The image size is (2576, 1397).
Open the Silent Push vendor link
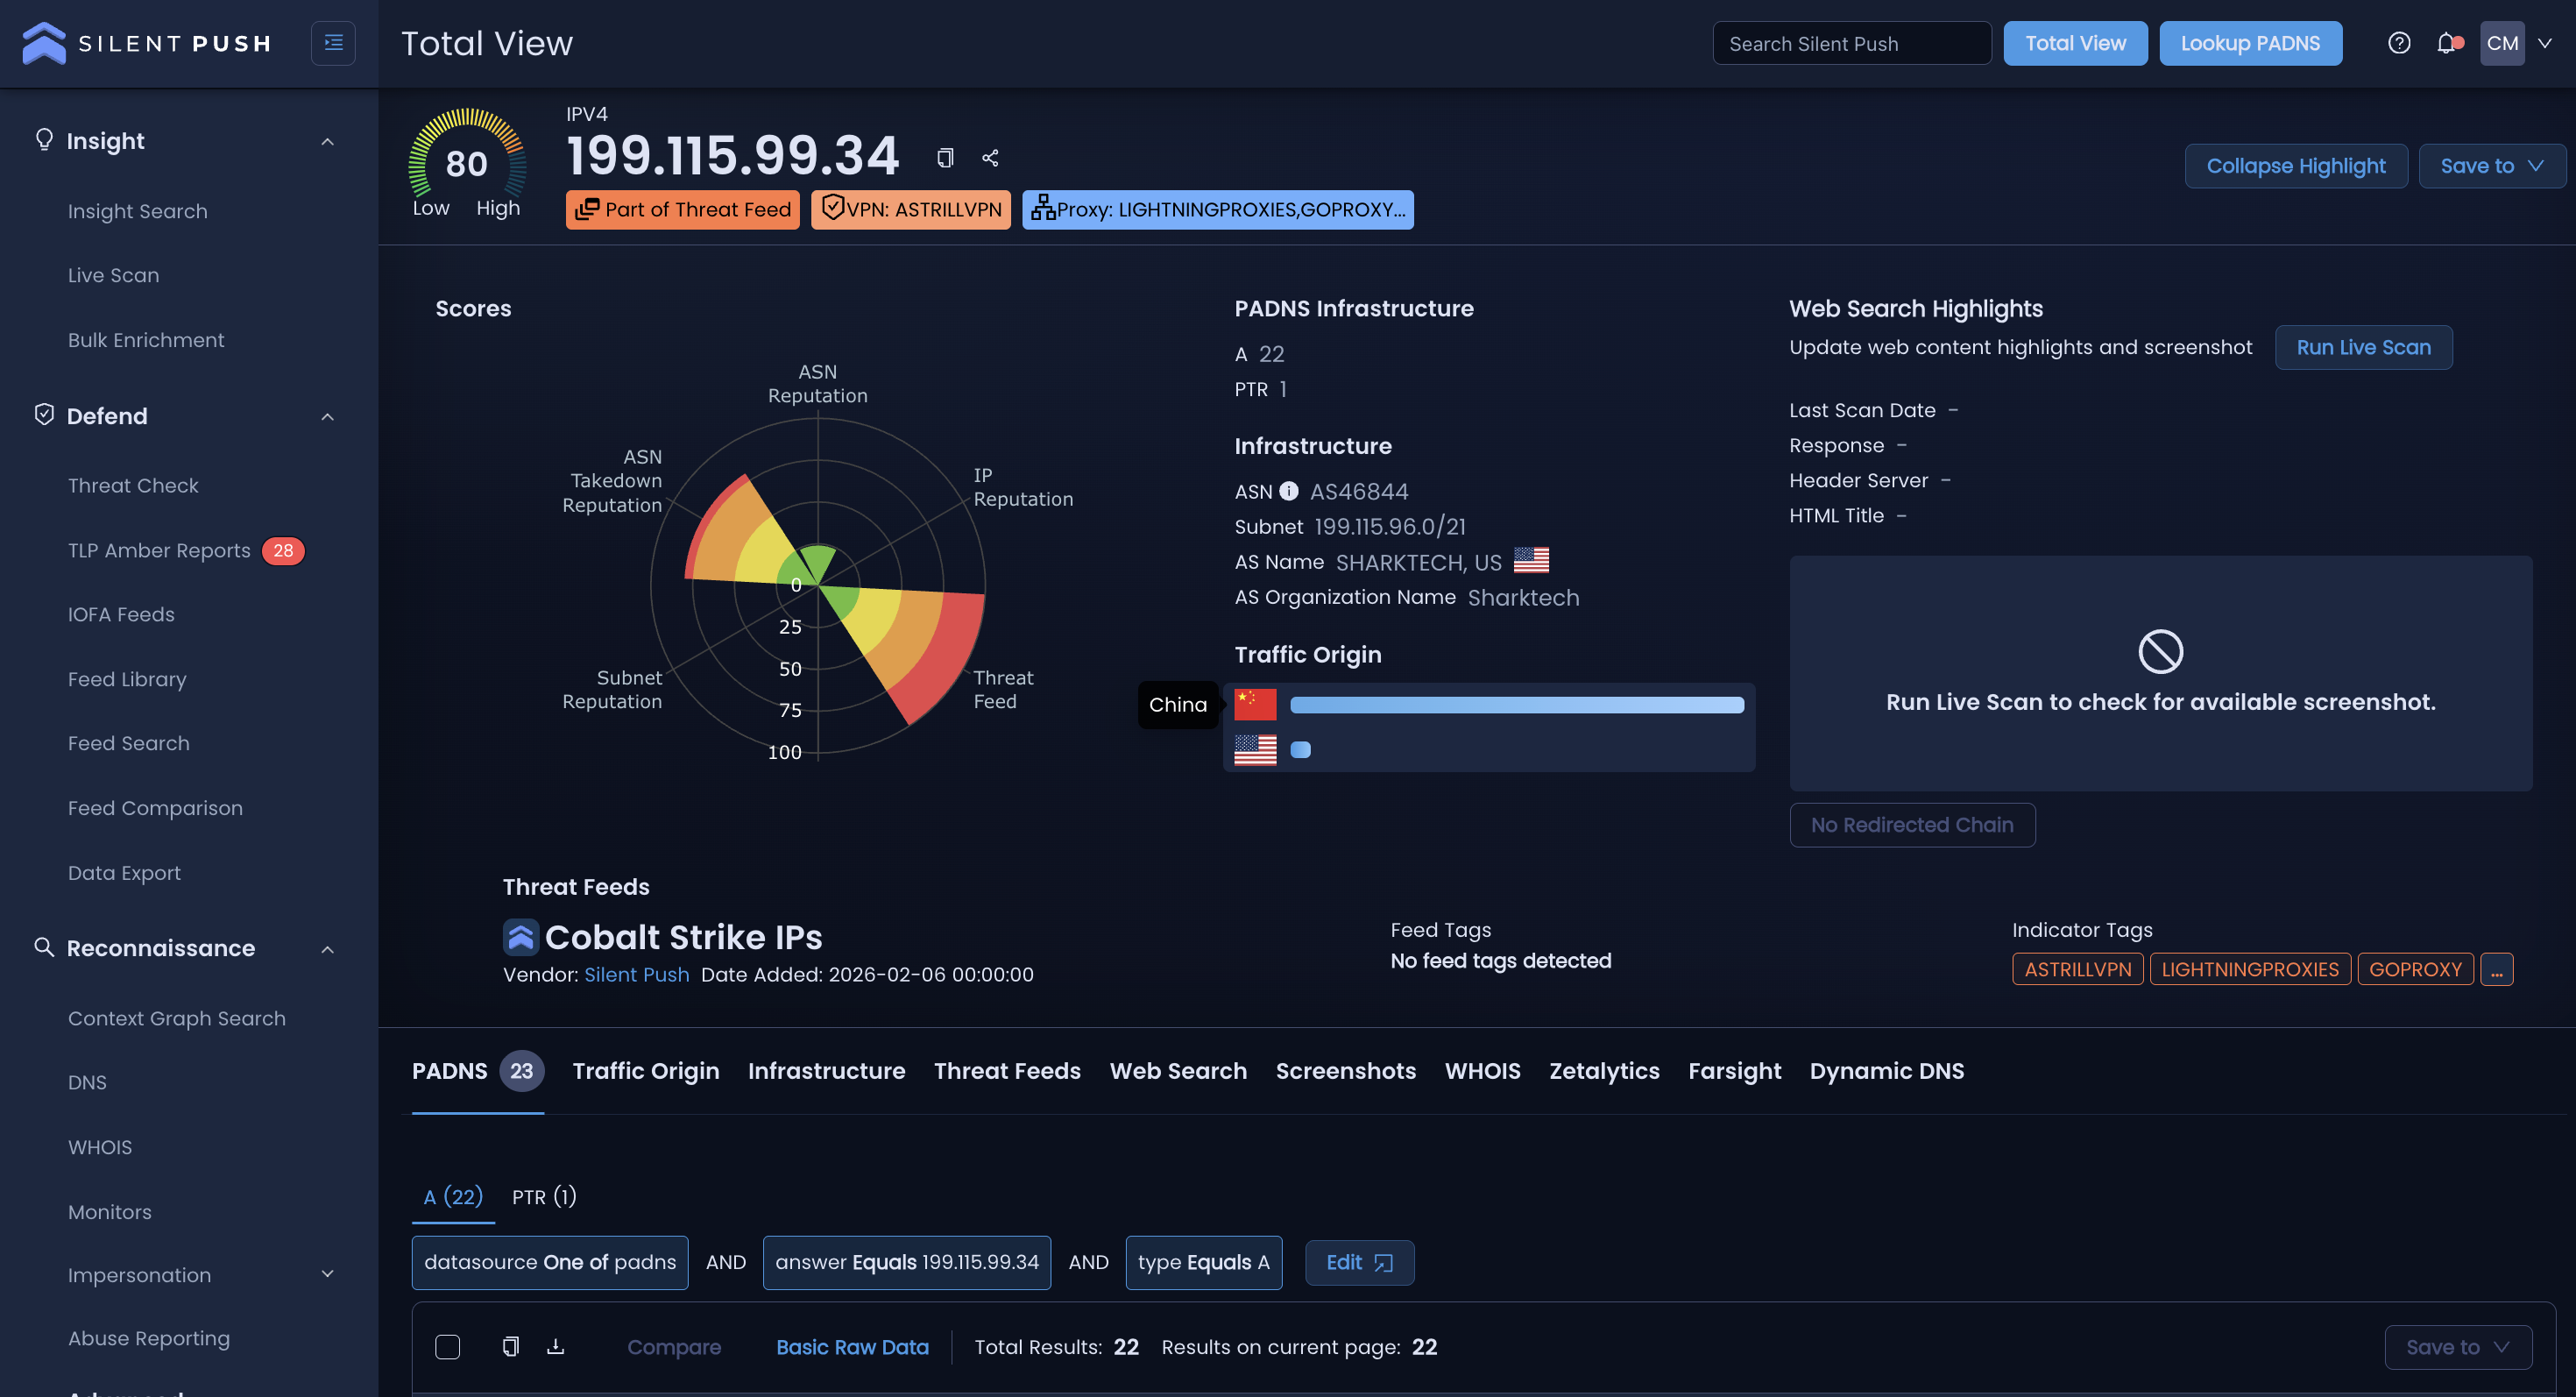pyautogui.click(x=637, y=975)
